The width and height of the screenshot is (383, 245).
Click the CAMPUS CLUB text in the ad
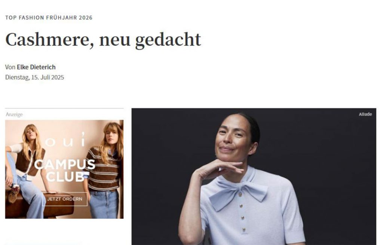[65, 170]
